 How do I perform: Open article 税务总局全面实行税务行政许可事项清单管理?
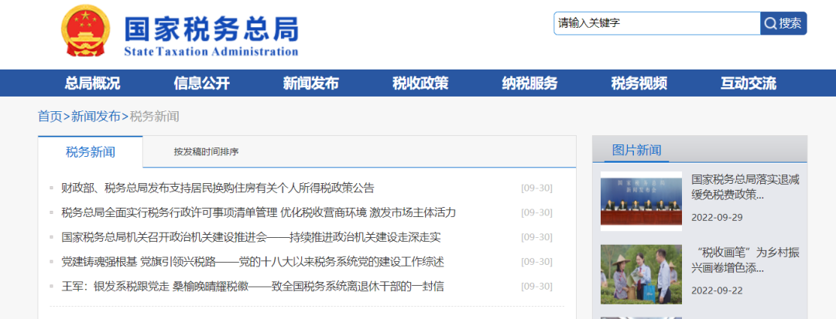(259, 212)
